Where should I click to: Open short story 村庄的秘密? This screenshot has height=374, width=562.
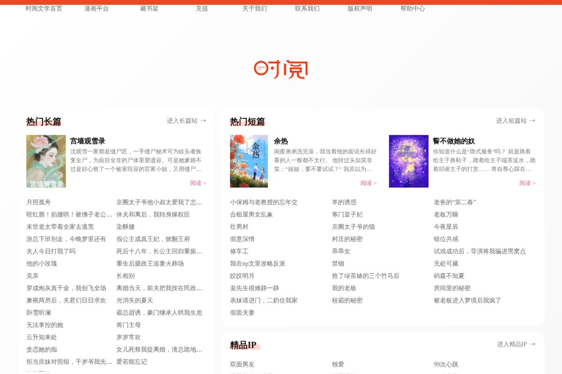tap(348, 239)
